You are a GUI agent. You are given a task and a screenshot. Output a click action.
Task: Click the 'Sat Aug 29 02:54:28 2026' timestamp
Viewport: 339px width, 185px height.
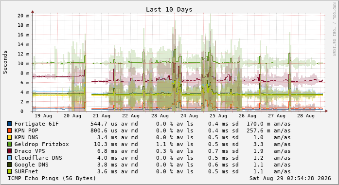click(290, 178)
